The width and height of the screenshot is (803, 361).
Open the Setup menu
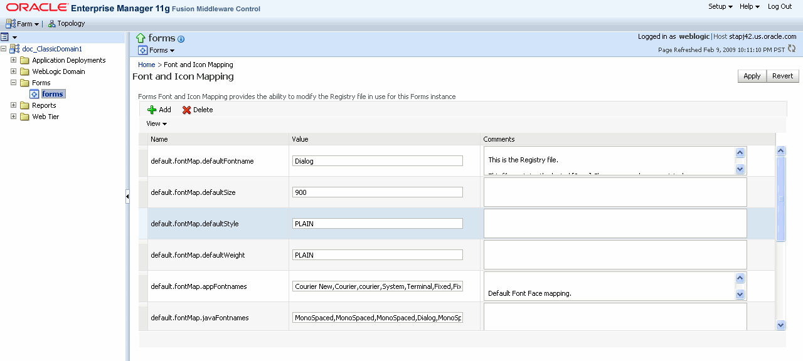point(720,6)
